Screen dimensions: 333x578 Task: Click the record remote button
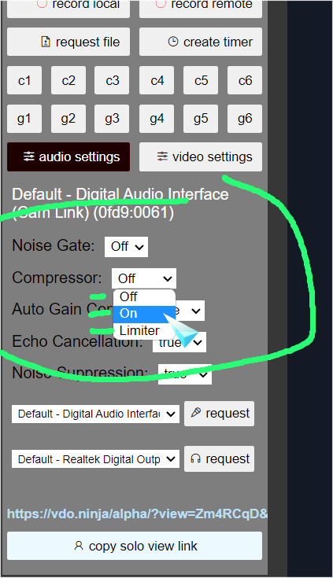[201, 7]
